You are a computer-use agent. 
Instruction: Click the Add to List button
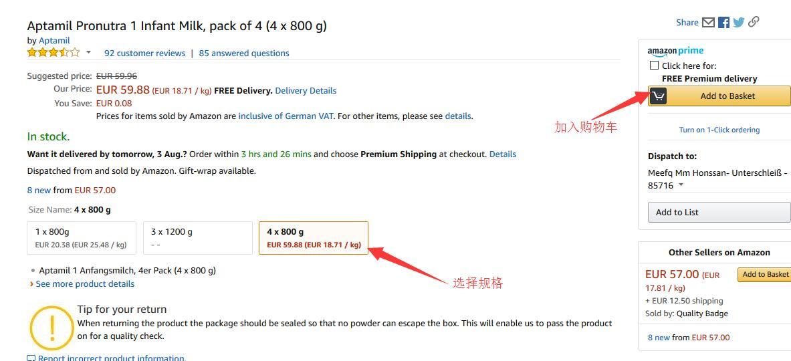tap(719, 213)
